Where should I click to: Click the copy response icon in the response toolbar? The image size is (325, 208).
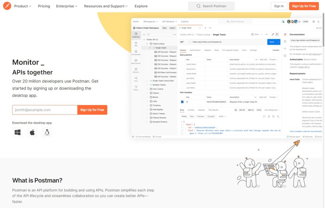(273, 117)
